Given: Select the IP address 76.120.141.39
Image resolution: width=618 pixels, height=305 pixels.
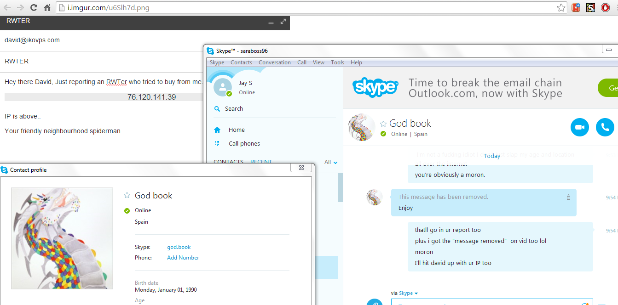Looking at the screenshot, I should click(x=151, y=97).
